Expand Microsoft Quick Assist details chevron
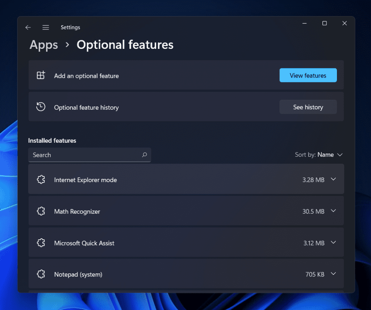Image resolution: width=371 pixels, height=310 pixels. click(333, 242)
